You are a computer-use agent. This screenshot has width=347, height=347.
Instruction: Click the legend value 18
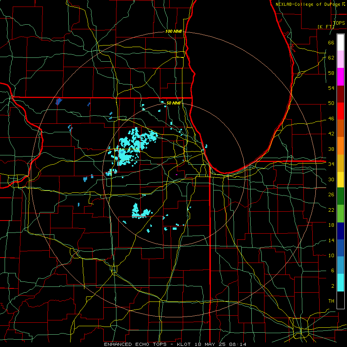click(x=331, y=225)
